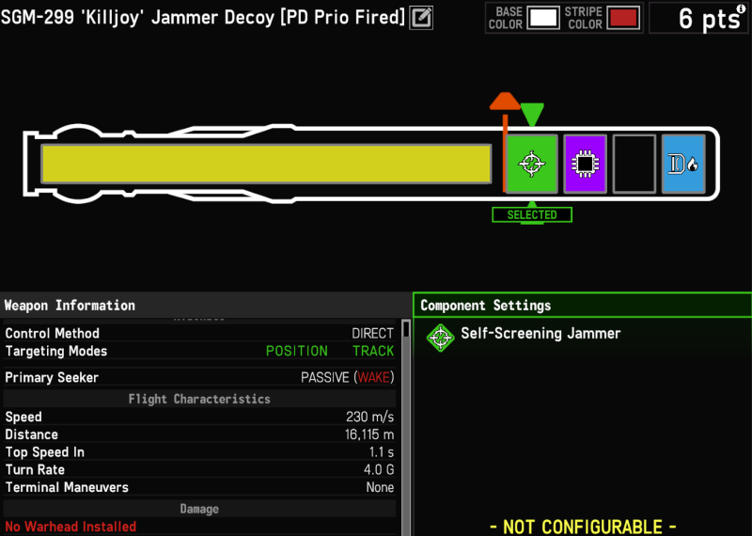Click the points info icon
Image resolution: width=752 pixels, height=536 pixels.
pyautogui.click(x=741, y=8)
